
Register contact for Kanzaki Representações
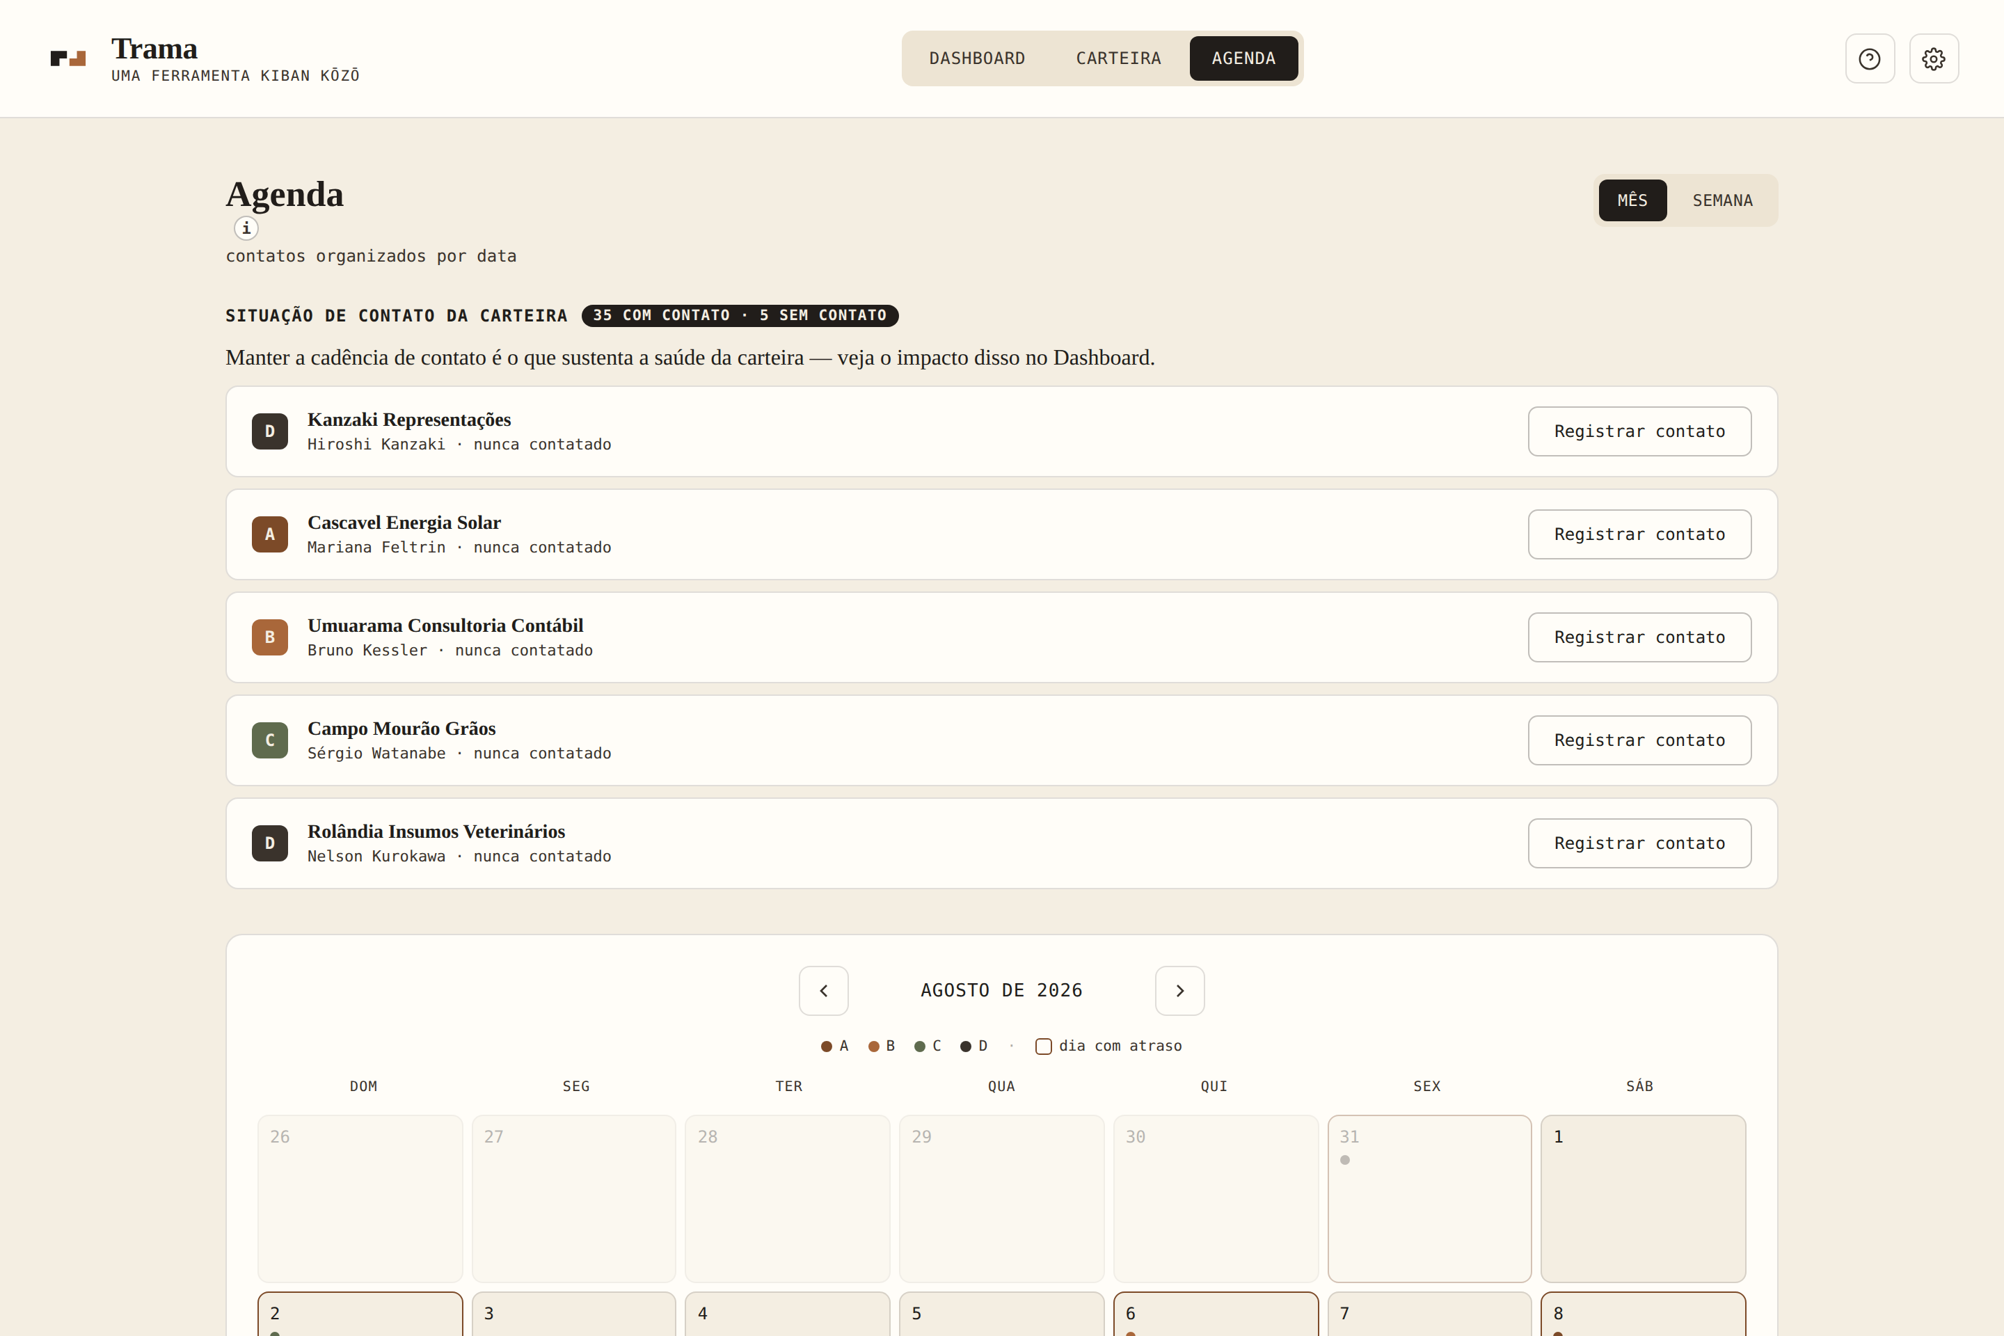coord(1639,431)
